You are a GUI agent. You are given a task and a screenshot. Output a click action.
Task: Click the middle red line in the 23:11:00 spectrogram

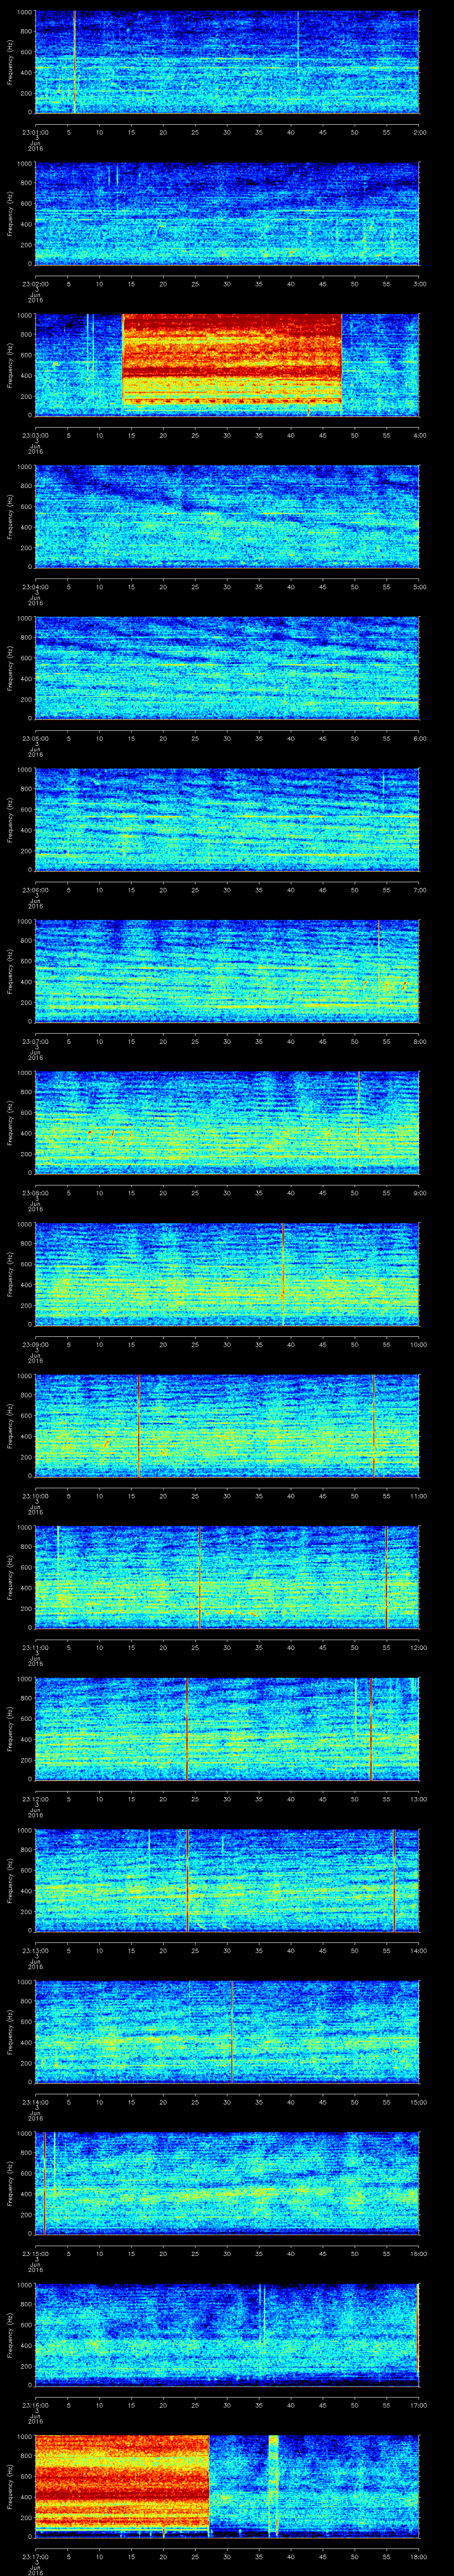(x=200, y=1576)
